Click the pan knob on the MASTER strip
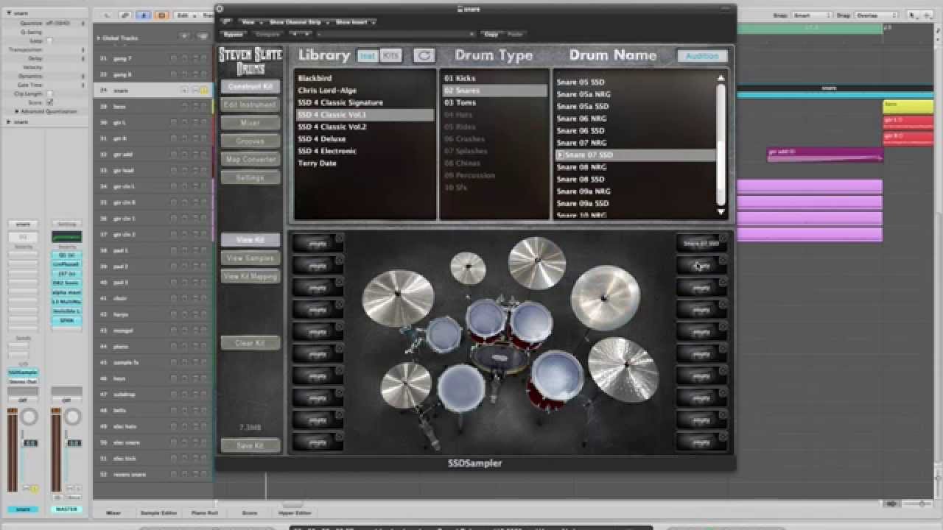The image size is (943, 530). pos(72,417)
